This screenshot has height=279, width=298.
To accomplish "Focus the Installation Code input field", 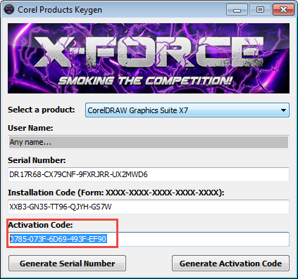I will point(149,207).
